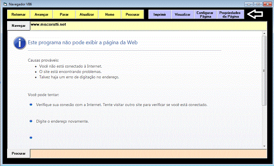Click the text 'Causas prováveis:'
Screen dimensions: 274x166
(x=44, y=60)
